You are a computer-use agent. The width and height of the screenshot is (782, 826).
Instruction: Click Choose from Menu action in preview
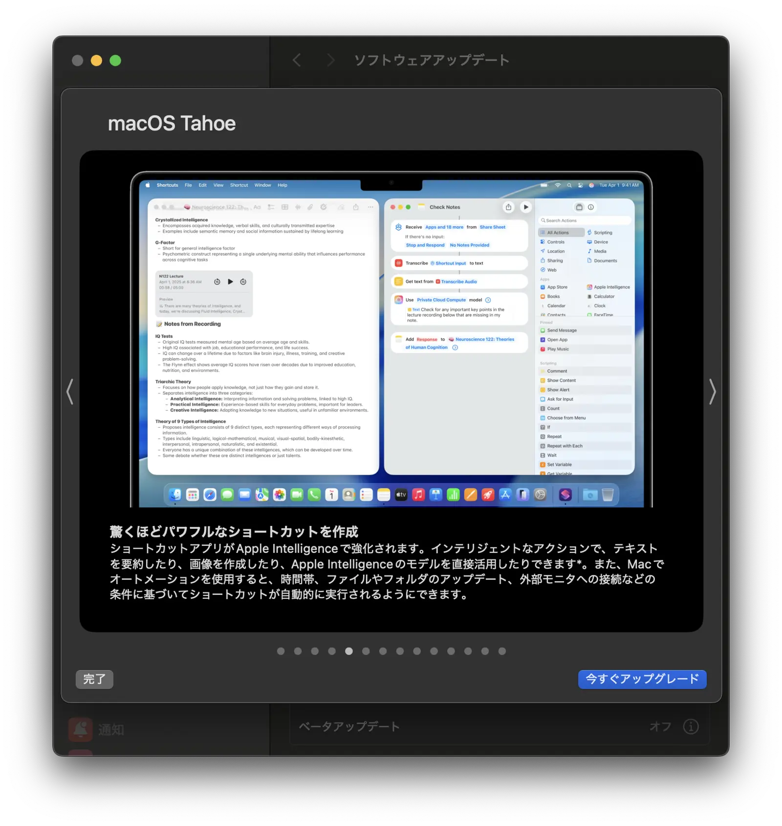(x=585, y=418)
